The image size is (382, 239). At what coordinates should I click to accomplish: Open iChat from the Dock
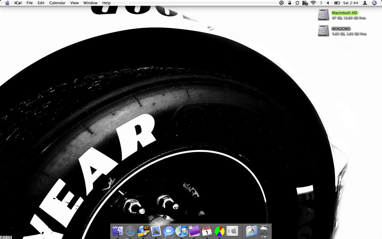[169, 231]
